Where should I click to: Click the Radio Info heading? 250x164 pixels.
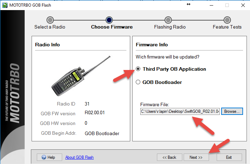(48, 45)
